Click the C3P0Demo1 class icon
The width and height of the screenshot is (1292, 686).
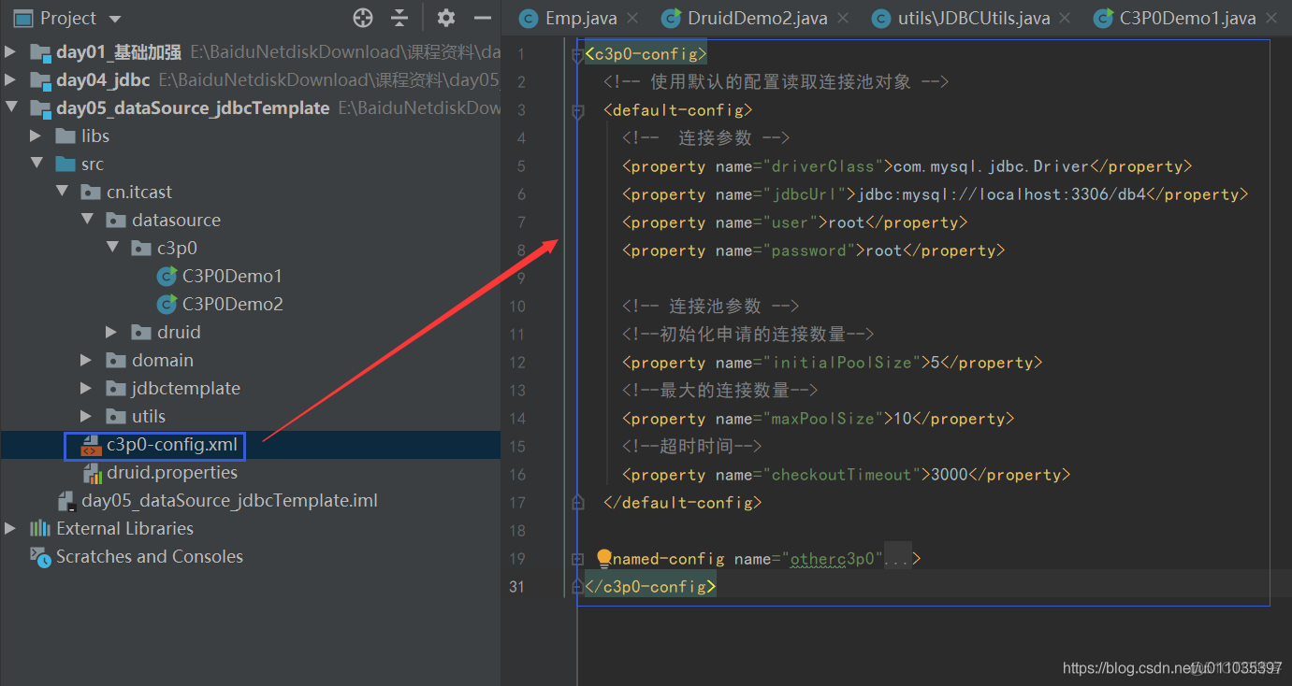tap(167, 277)
